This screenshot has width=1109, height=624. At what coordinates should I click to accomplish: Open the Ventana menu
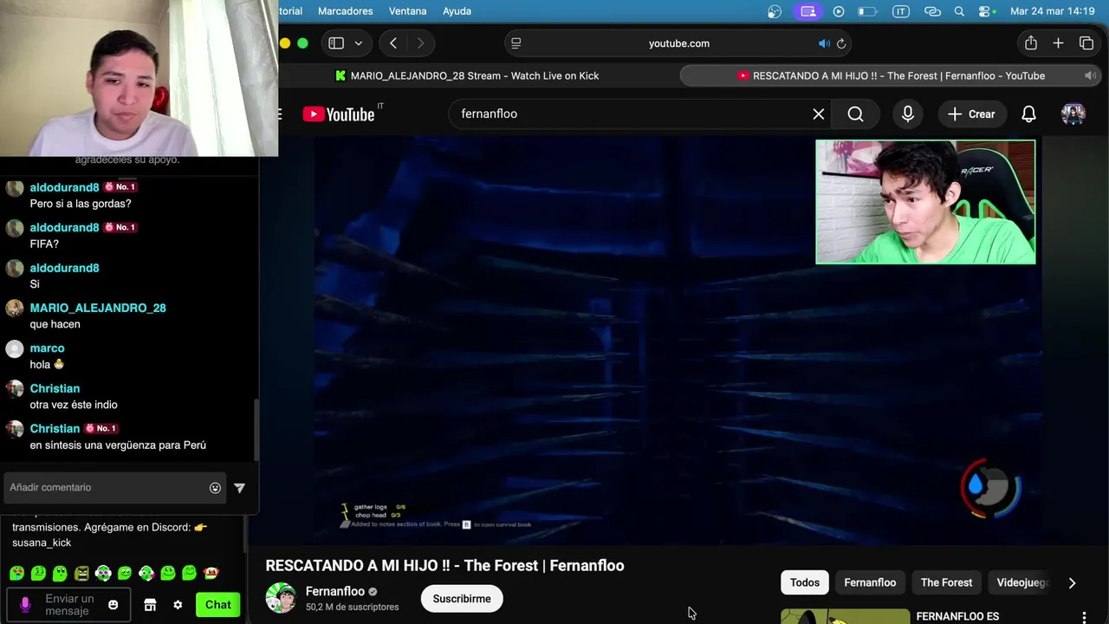pyautogui.click(x=407, y=11)
